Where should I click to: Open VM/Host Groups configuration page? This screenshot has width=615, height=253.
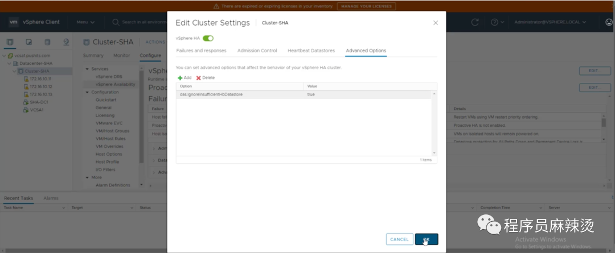coord(112,131)
